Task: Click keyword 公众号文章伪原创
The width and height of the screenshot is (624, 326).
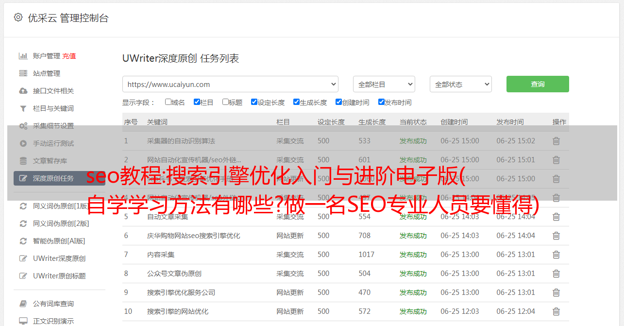Action: (174, 274)
